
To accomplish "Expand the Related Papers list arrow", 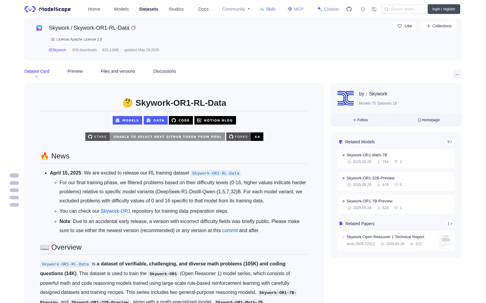I will (450, 224).
